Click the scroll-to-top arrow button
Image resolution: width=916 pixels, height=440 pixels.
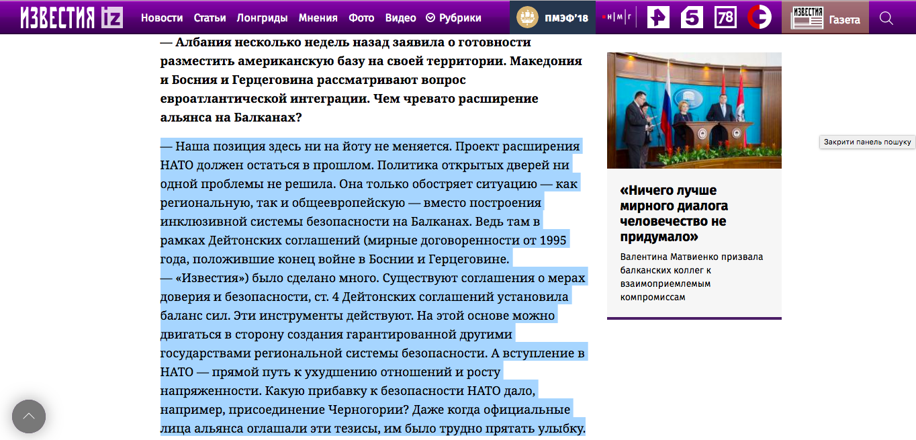click(x=29, y=416)
